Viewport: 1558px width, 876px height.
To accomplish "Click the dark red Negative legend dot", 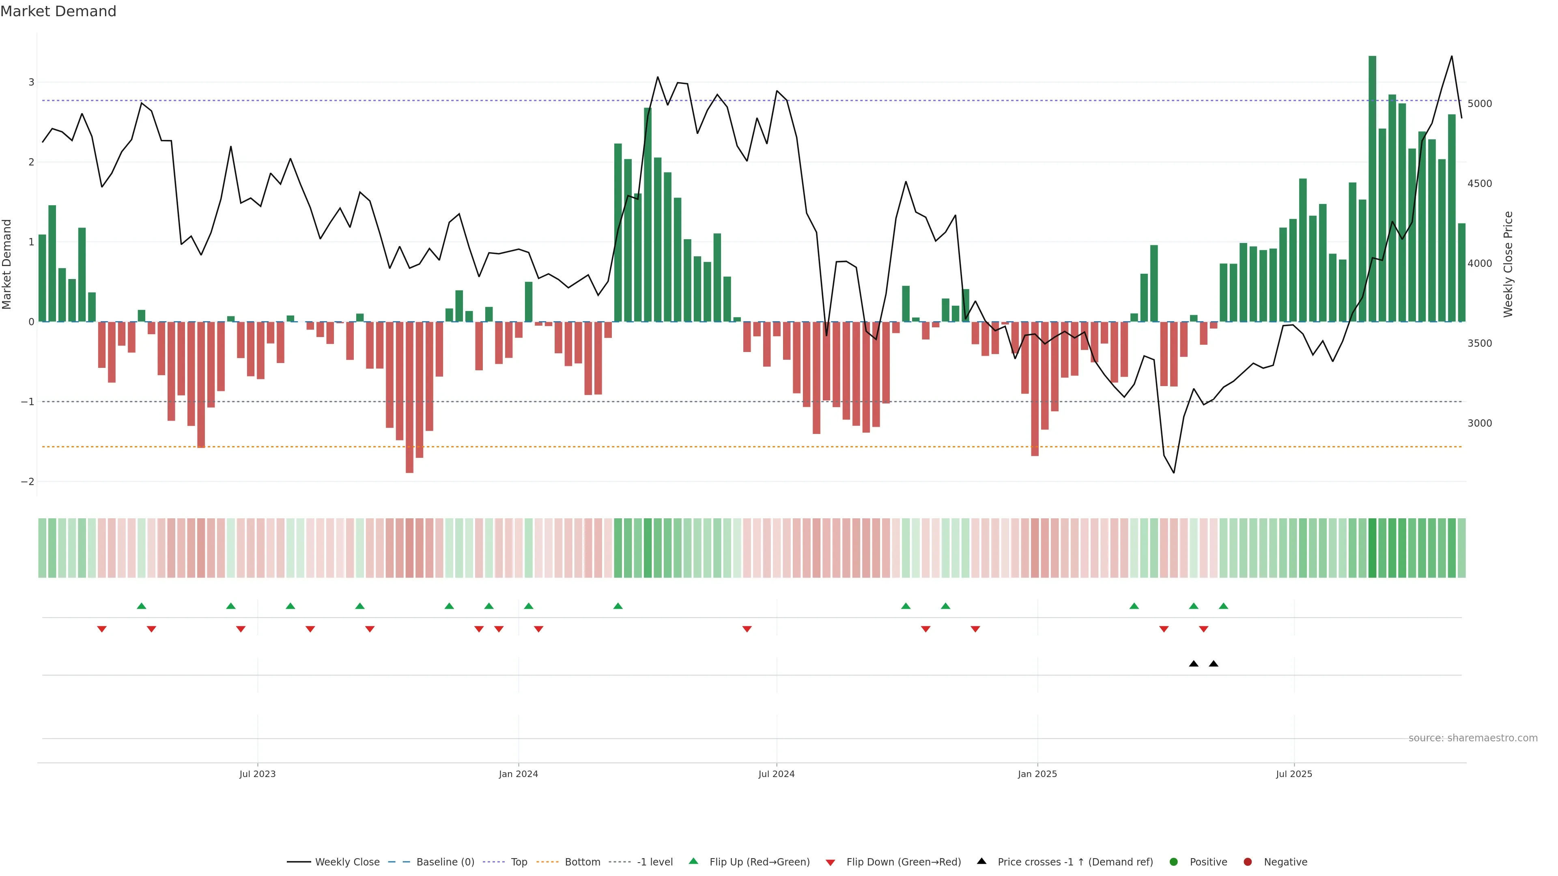I will [x=1248, y=861].
